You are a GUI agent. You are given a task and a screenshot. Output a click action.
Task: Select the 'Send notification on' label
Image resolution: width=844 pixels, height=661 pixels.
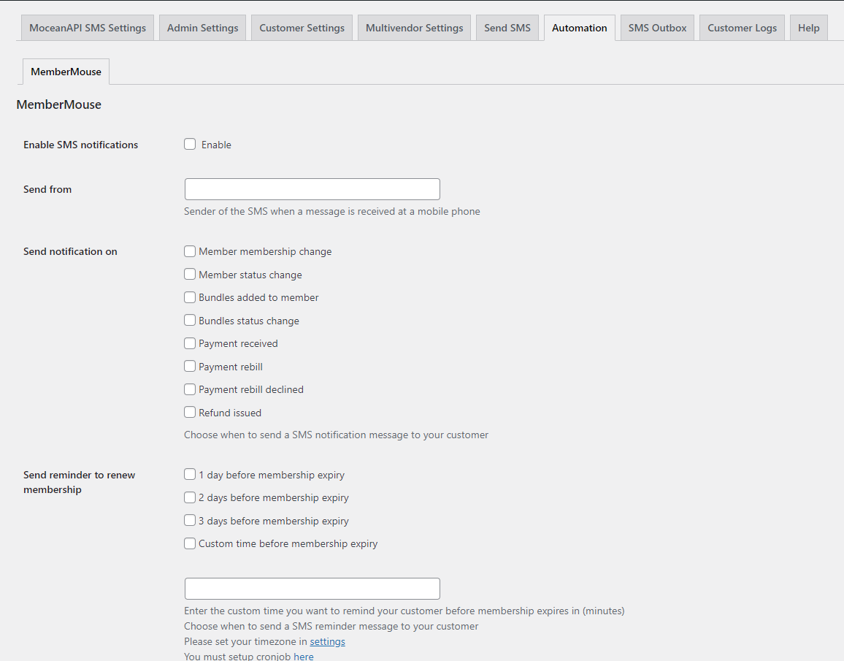coord(70,251)
